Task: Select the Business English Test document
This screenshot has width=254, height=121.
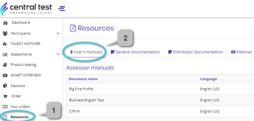Action: click(86, 100)
